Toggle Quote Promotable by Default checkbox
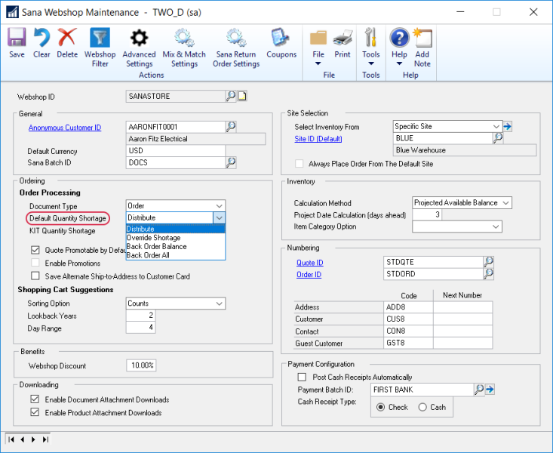The height and width of the screenshot is (453, 553). (x=35, y=250)
